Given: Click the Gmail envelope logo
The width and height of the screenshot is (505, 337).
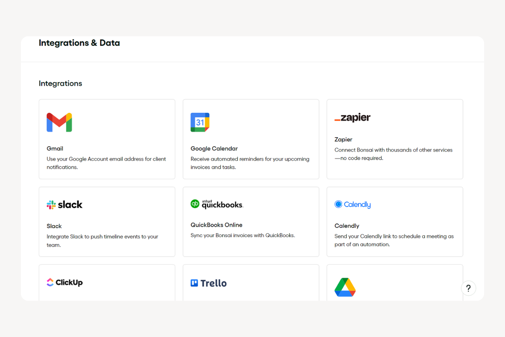Looking at the screenshot, I should (x=59, y=122).
